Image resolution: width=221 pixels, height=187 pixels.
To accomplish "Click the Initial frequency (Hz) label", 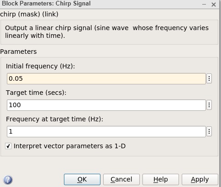I will (41, 66).
